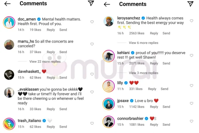Go back using left panel arrow
The width and height of the screenshot is (199, 133).
point(7,4)
